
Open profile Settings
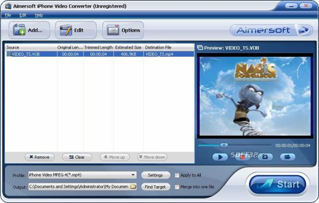click(156, 175)
